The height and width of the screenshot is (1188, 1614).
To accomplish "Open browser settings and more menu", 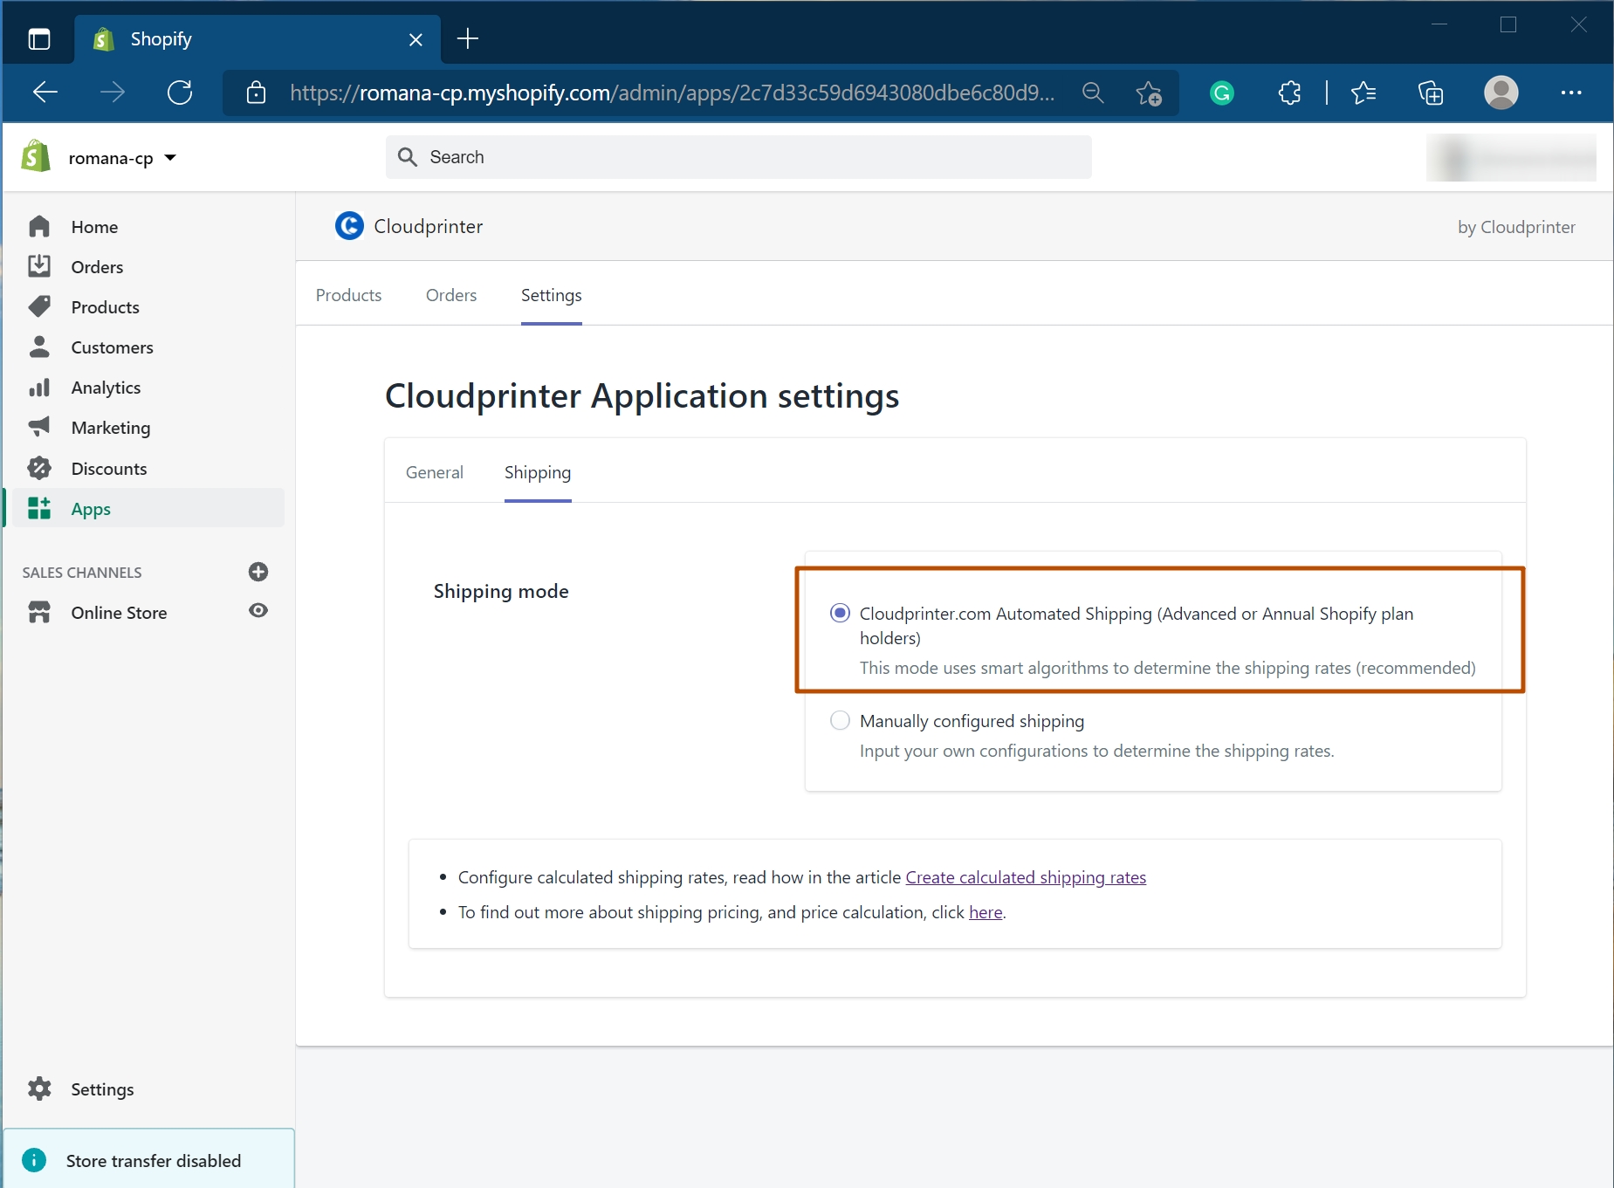I will [x=1571, y=93].
